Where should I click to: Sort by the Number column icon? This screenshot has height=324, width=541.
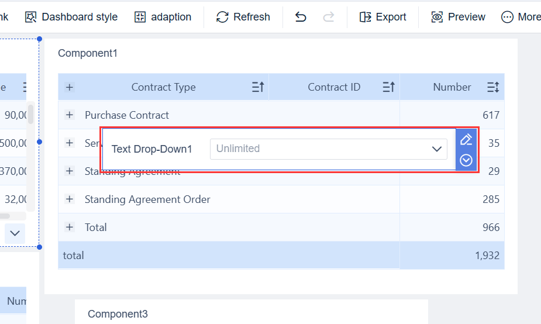tap(493, 87)
